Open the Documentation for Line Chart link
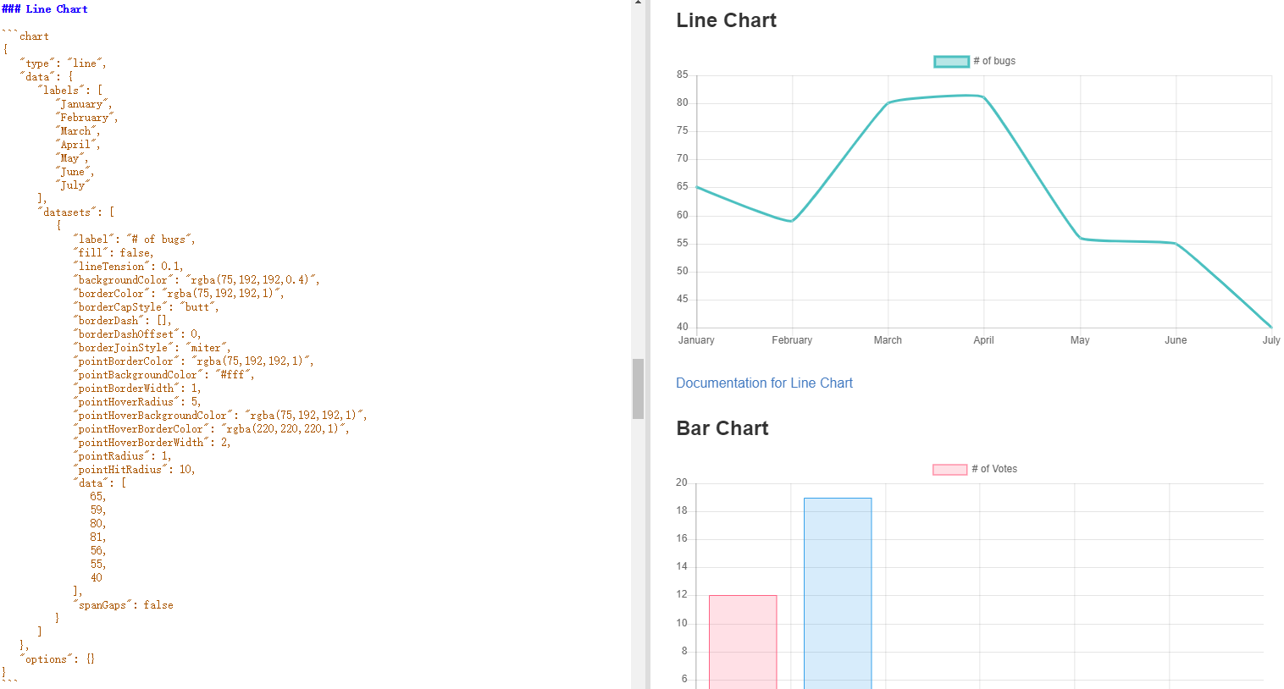This screenshot has height=689, width=1284. click(x=764, y=383)
